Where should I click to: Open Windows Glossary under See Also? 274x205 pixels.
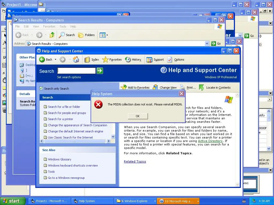click(60, 159)
